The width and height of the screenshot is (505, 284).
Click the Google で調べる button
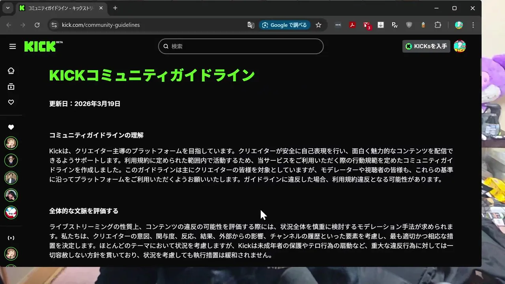284,25
